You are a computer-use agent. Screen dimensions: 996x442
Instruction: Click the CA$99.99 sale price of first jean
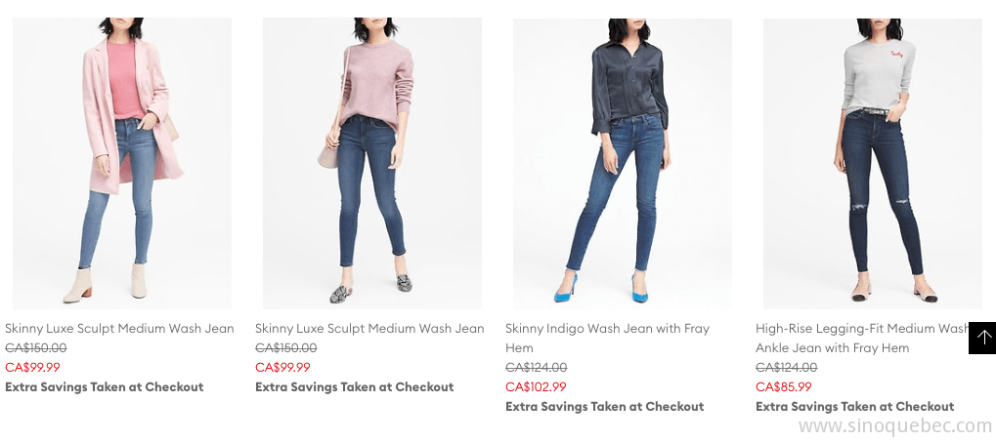click(x=32, y=367)
